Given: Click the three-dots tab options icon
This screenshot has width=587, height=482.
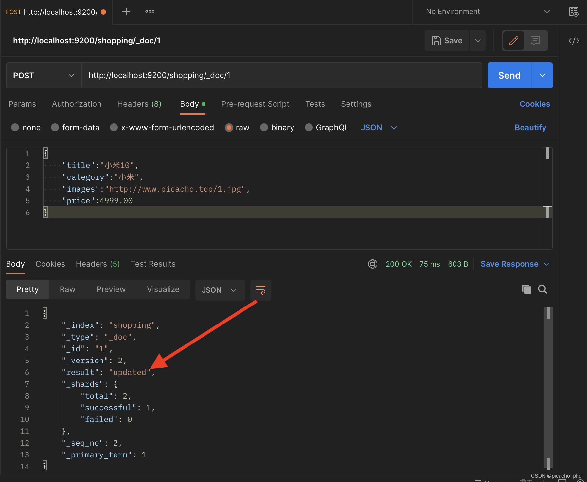Looking at the screenshot, I should [x=150, y=12].
